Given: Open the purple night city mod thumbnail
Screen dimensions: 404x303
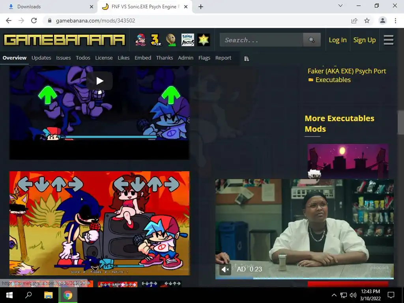Looking at the screenshot, I should click(x=348, y=161).
